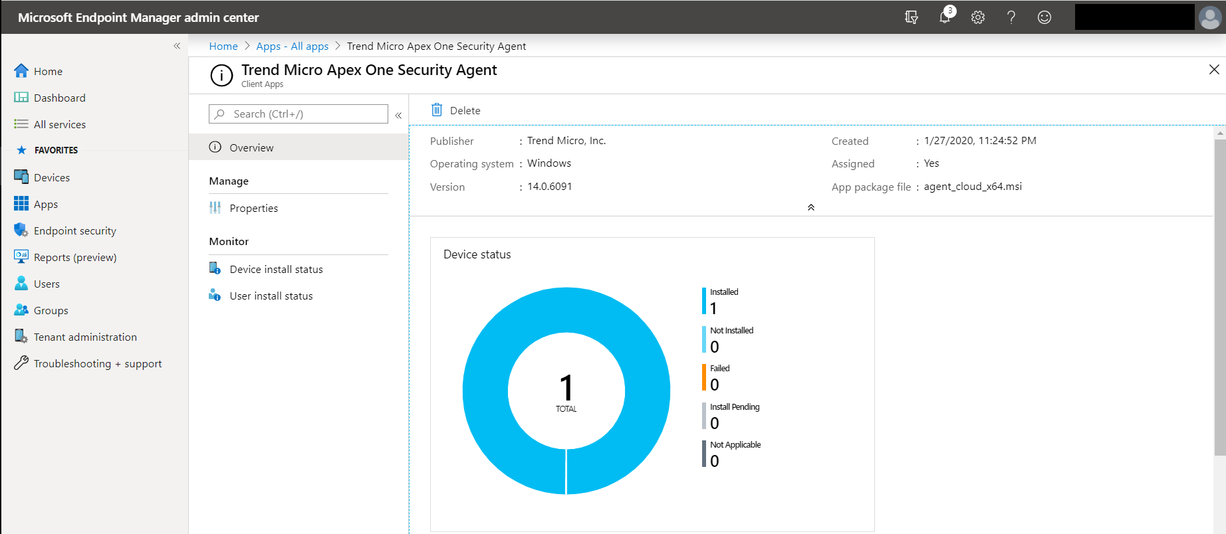Viewport: 1226px width, 534px height.
Task: Select the Home icon in sidebar
Action: [x=21, y=70]
